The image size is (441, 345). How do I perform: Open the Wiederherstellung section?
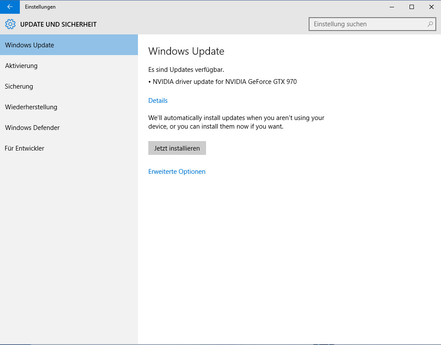pyautogui.click(x=69, y=107)
